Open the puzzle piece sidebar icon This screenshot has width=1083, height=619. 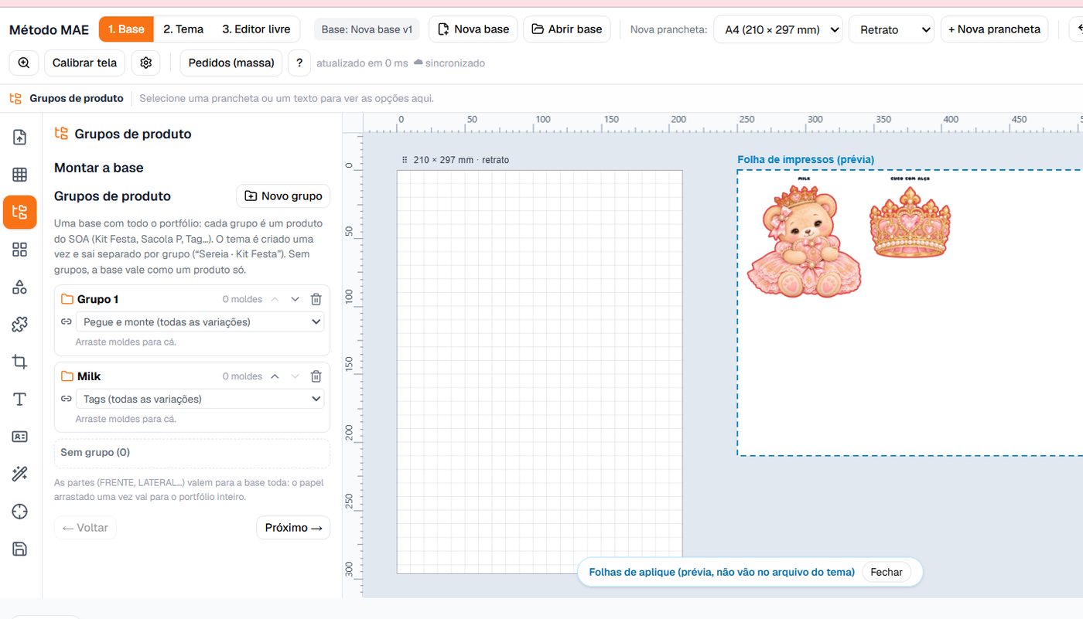20,325
